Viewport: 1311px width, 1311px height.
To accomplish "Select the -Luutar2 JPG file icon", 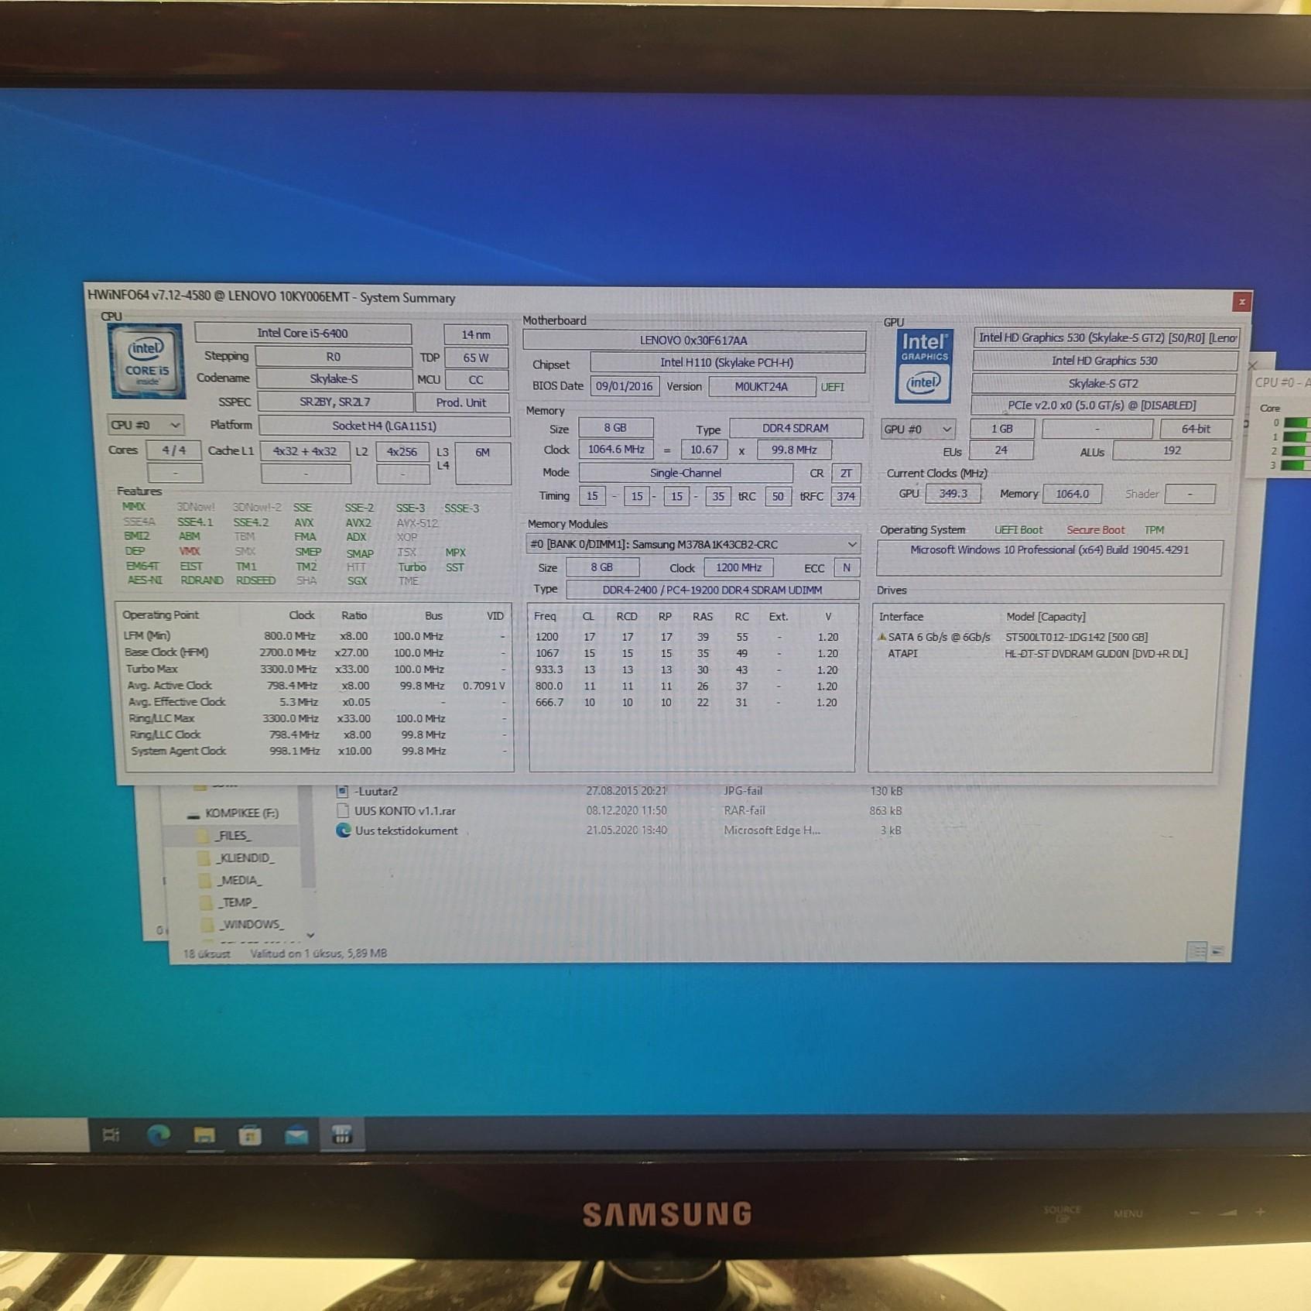I will [343, 791].
